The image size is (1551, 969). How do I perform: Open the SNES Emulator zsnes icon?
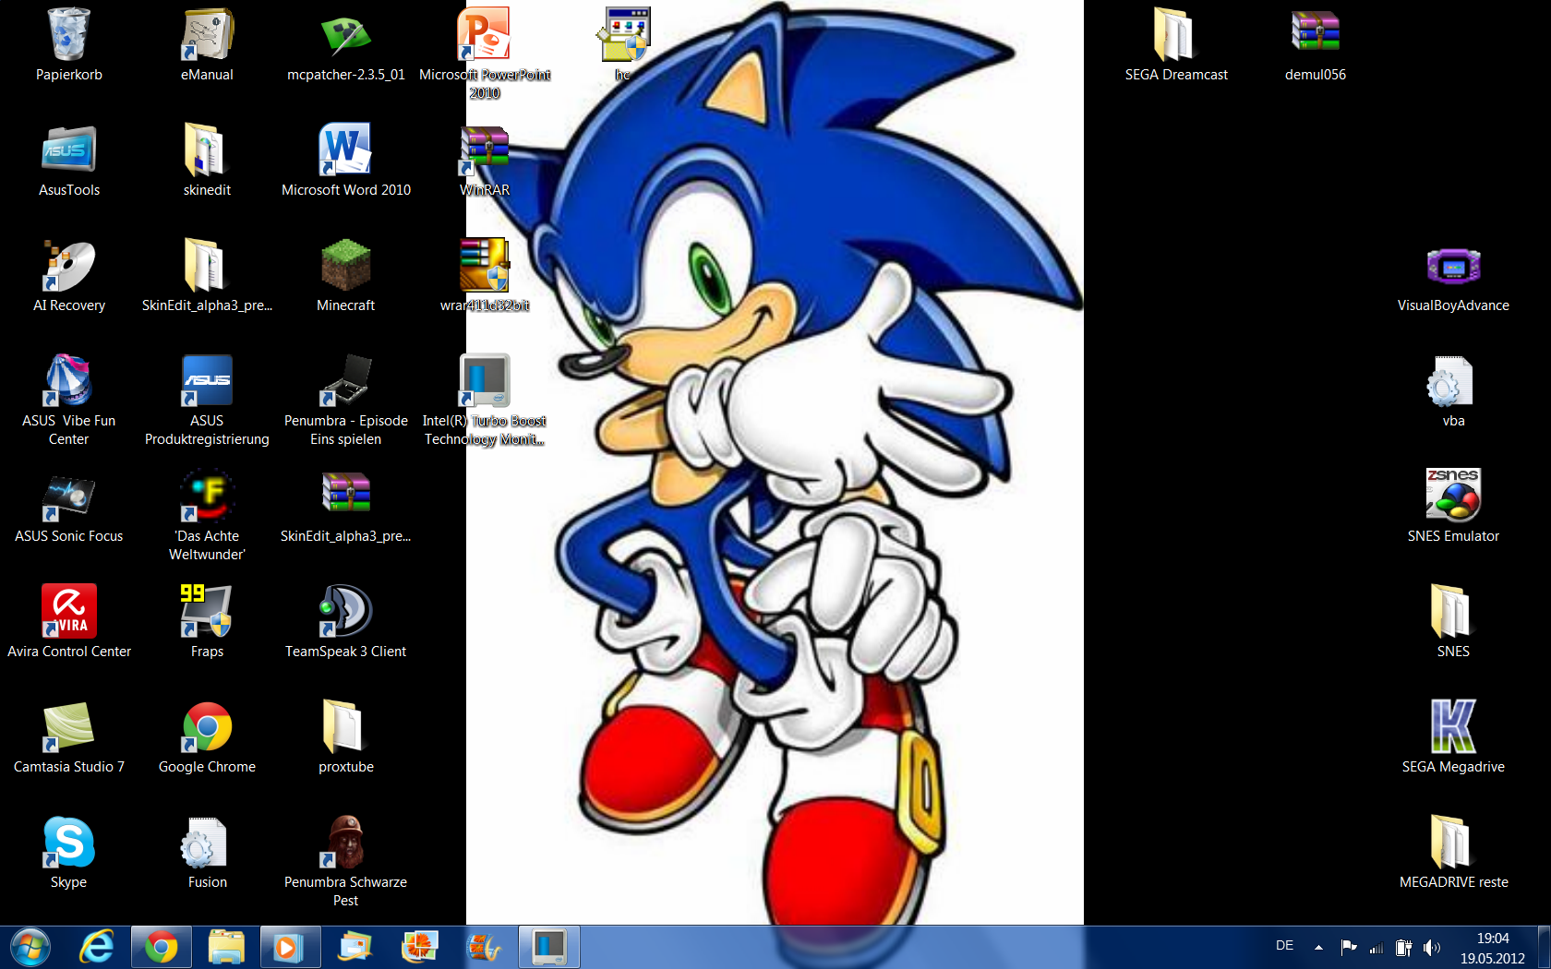click(x=1453, y=496)
